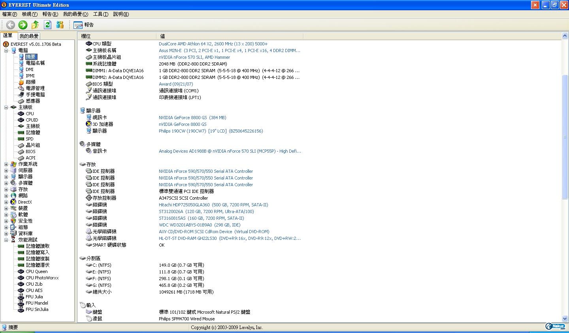The image size is (569, 333).
Task: Click the green forward arrow toolbar icon
Action: point(23,25)
